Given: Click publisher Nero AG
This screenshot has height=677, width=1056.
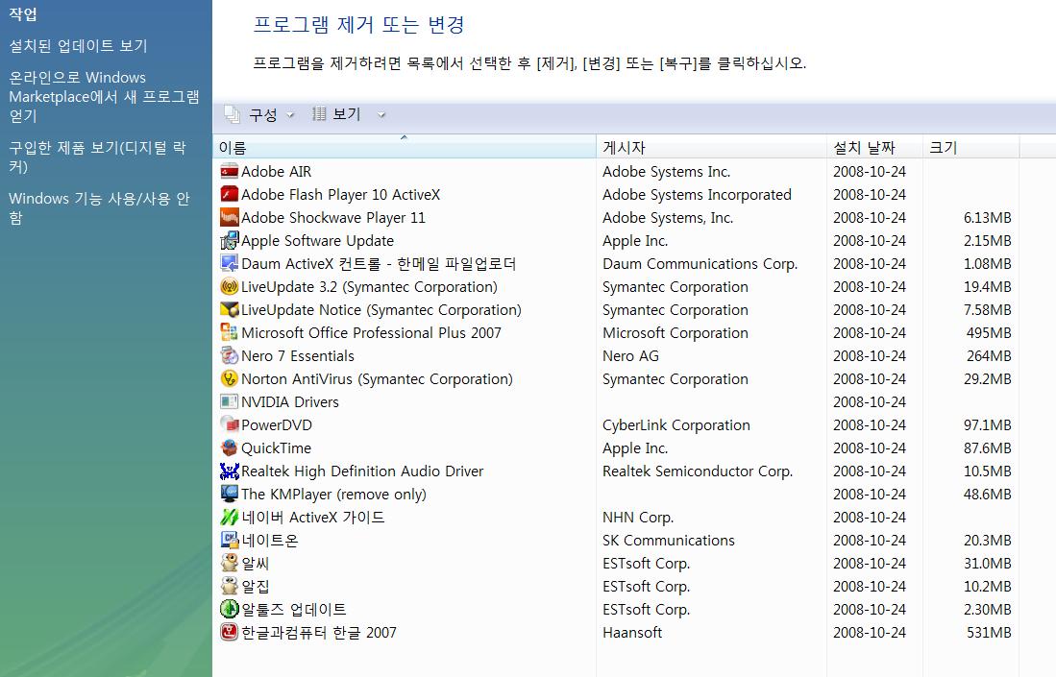Looking at the screenshot, I should click(630, 355).
